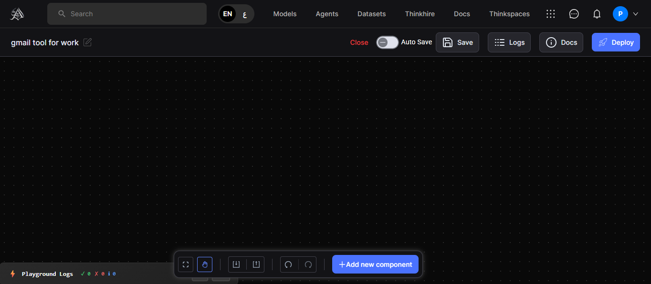Switch the language to Arabic
This screenshot has height=284, width=651.
pos(245,14)
